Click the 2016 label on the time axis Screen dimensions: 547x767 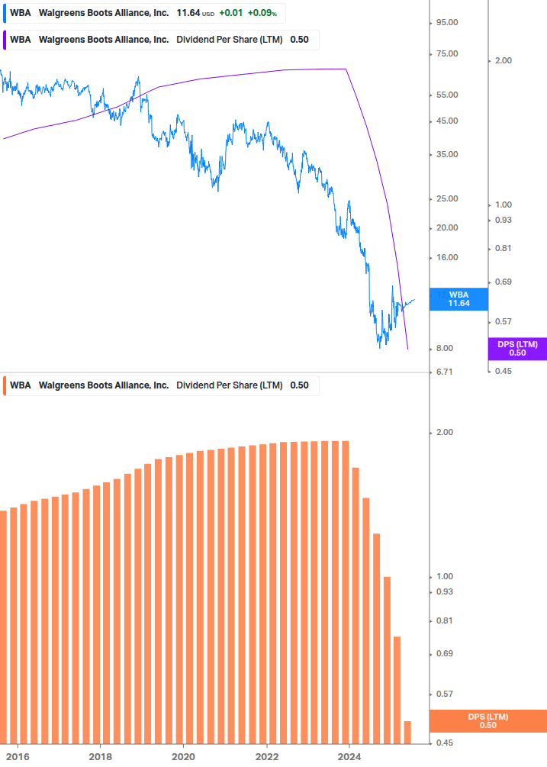(18, 757)
